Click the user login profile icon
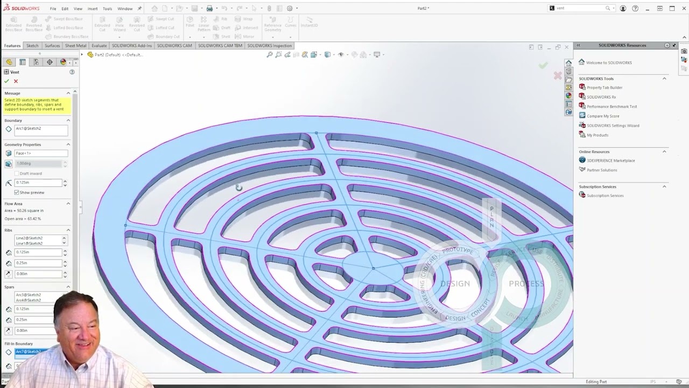 (623, 9)
